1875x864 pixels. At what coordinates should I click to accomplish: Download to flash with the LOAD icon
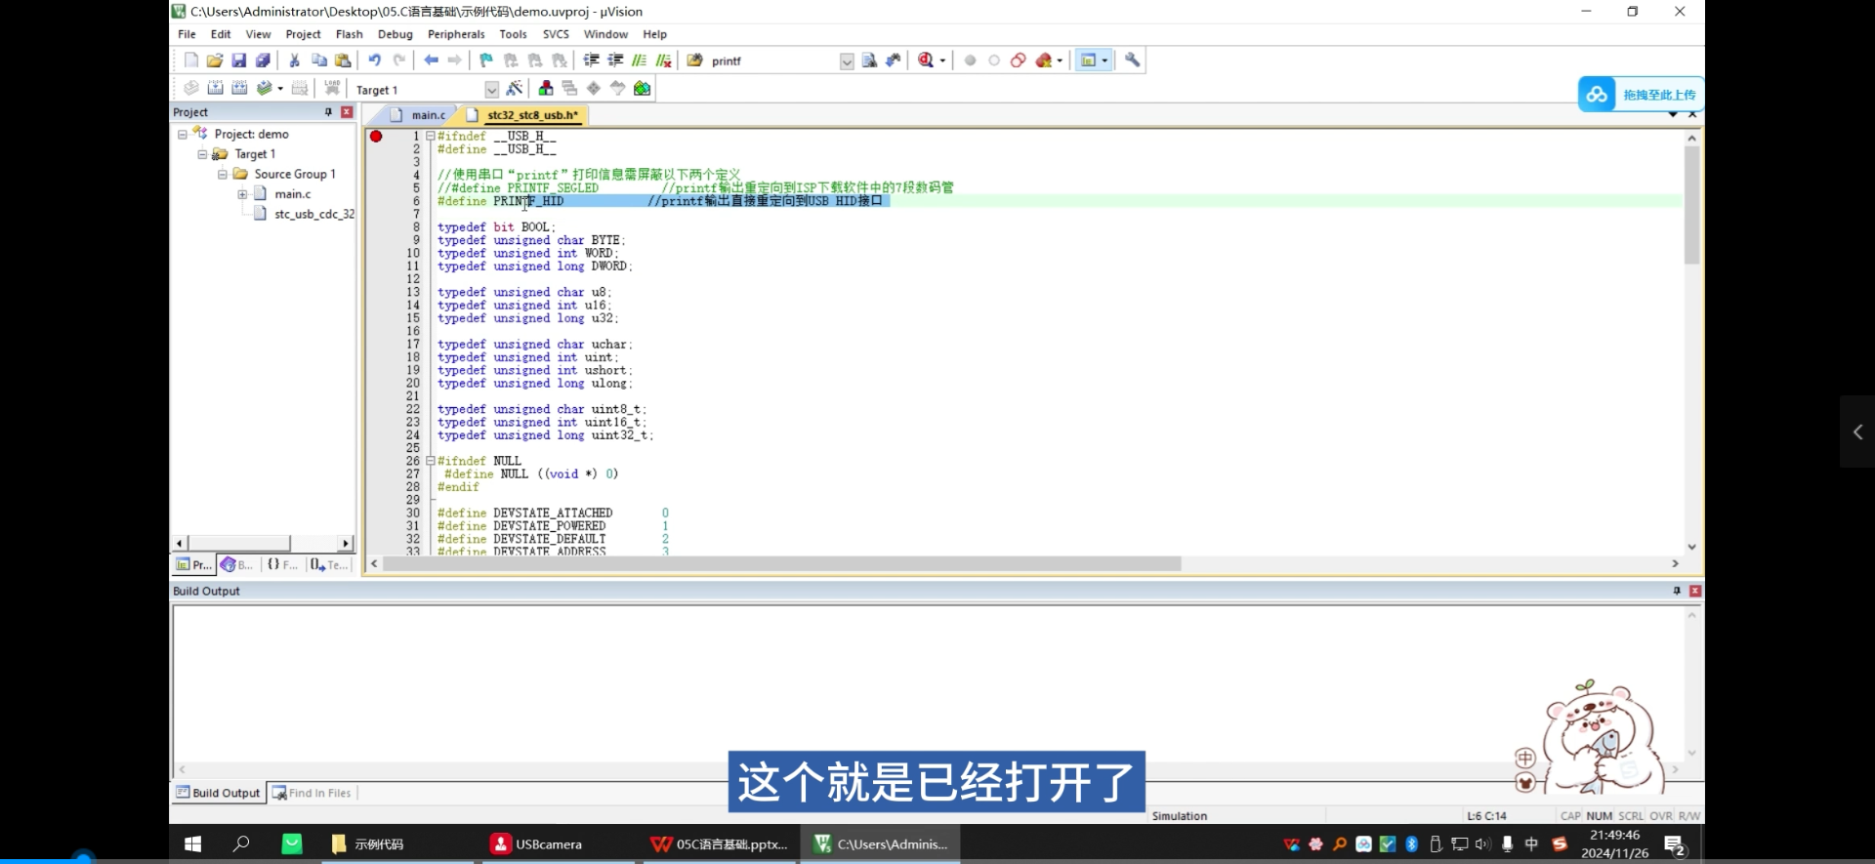coord(332,88)
